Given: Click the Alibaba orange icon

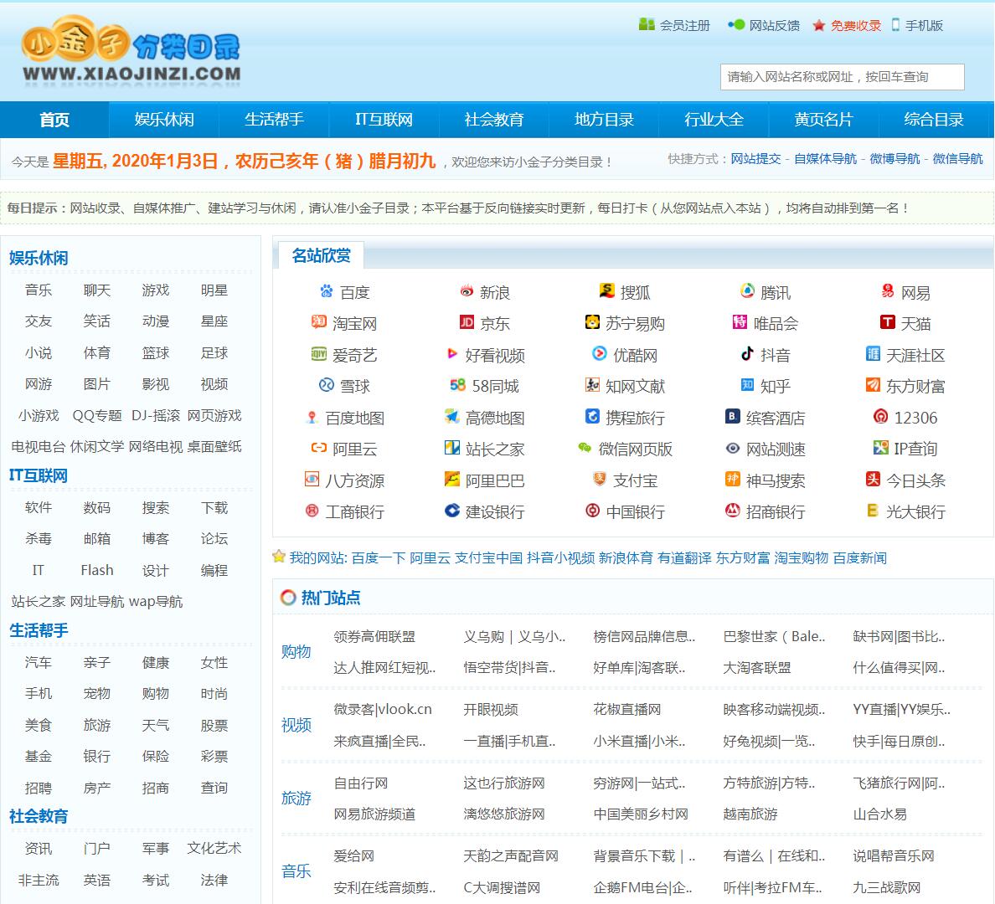Looking at the screenshot, I should pyautogui.click(x=451, y=479).
